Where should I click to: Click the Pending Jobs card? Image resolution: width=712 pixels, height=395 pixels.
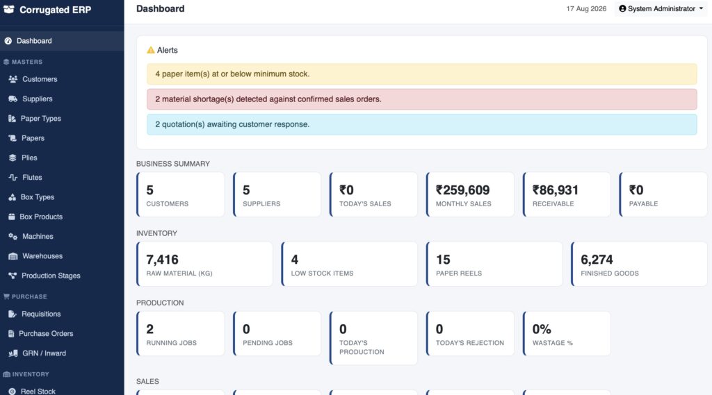click(x=277, y=333)
